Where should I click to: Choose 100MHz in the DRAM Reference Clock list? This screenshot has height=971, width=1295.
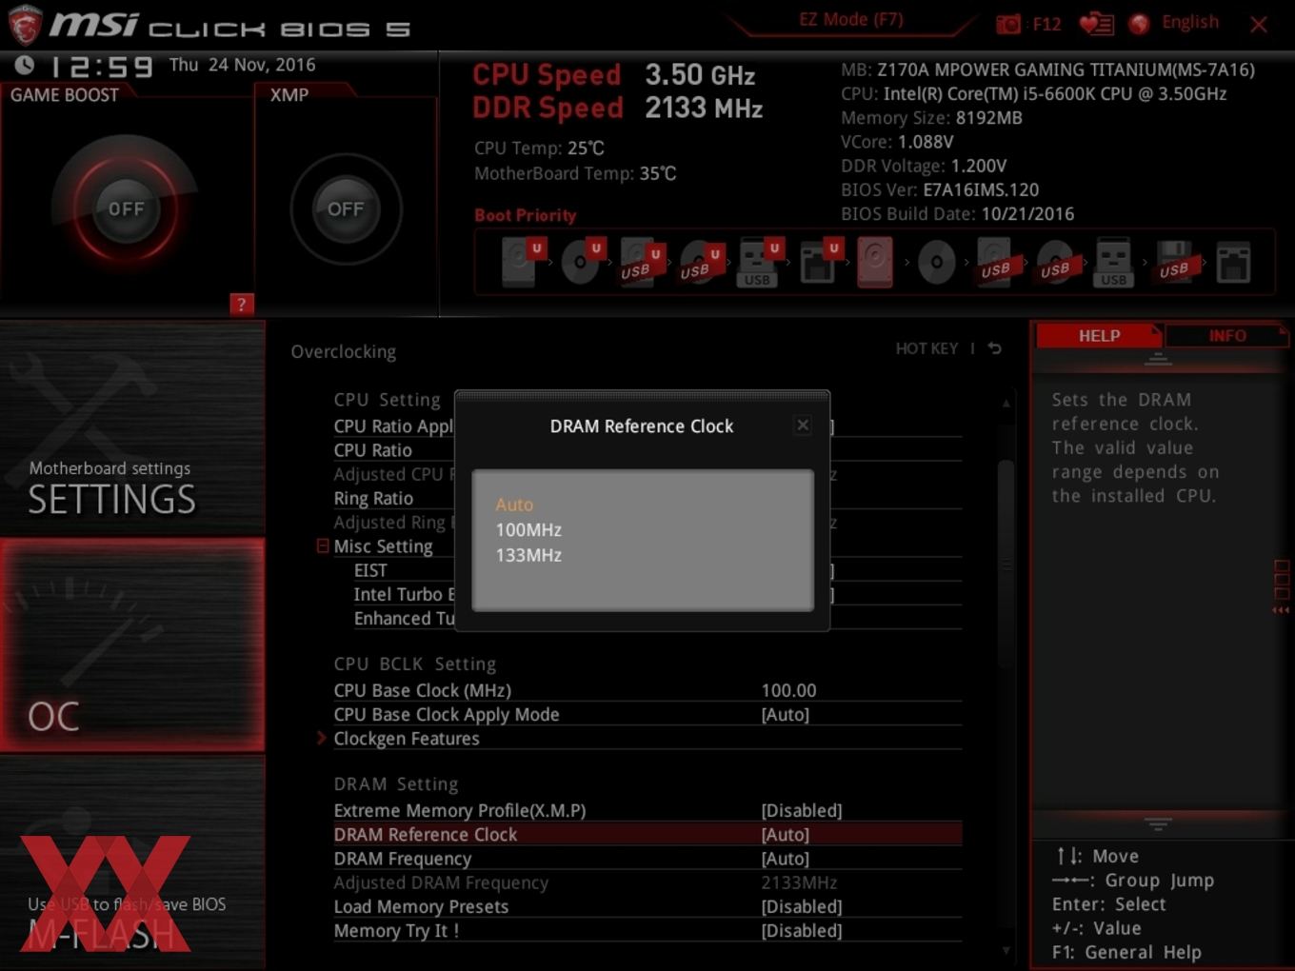click(528, 529)
